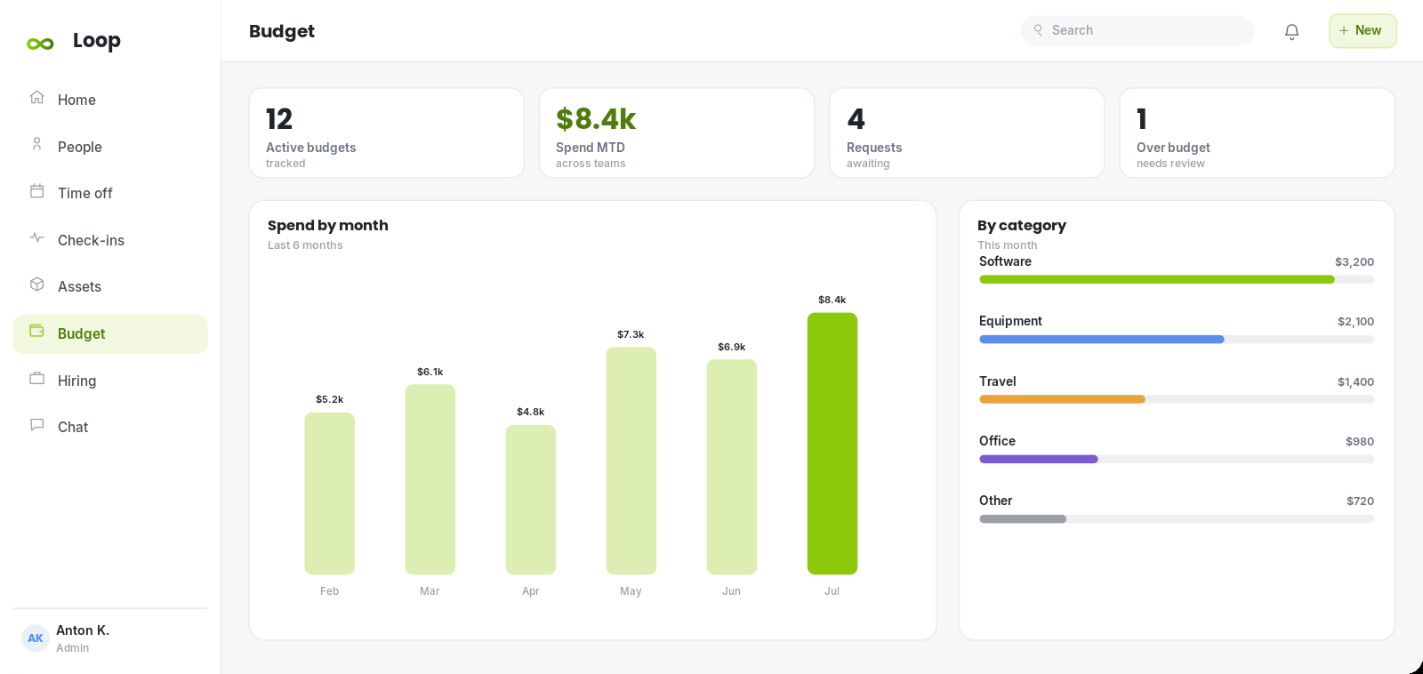This screenshot has width=1423, height=674.
Task: Click the Equipment category label
Action: (x=1010, y=321)
